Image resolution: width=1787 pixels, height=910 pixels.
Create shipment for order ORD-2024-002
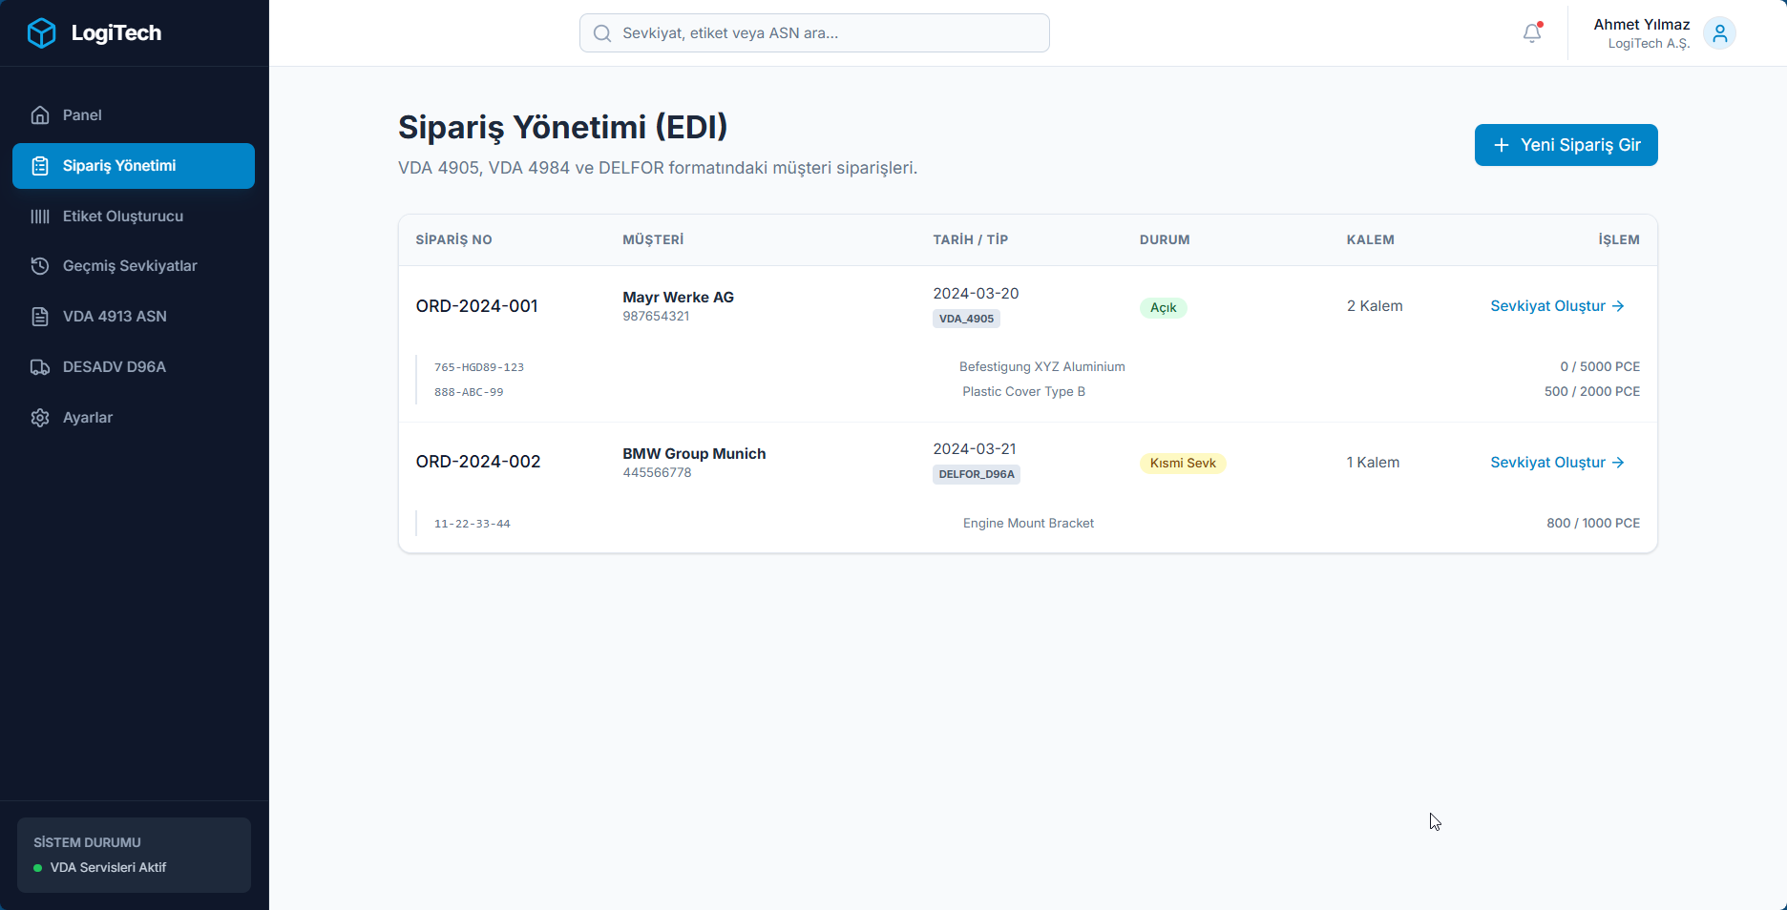(1557, 463)
